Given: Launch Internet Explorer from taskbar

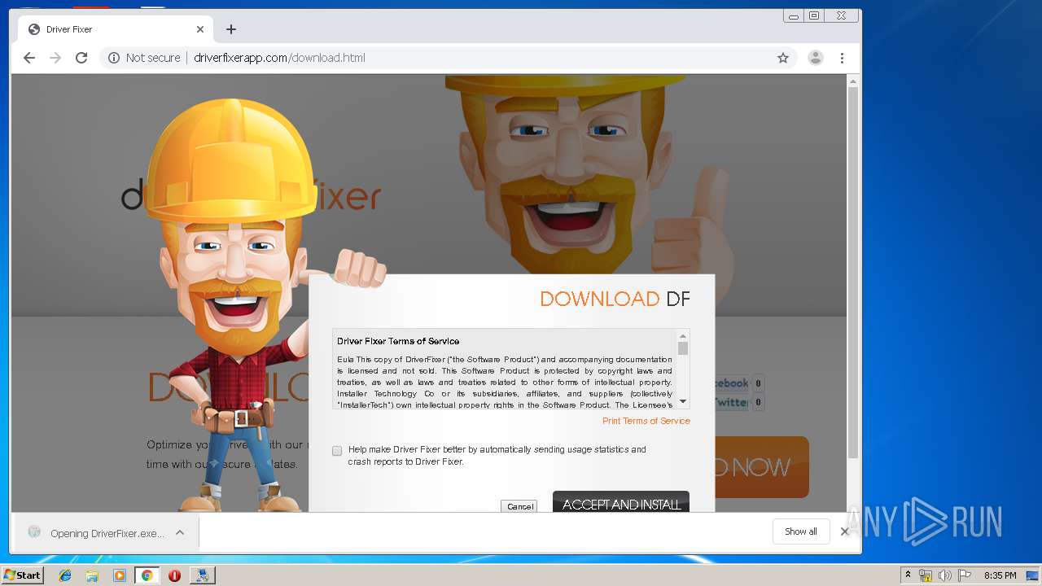Looking at the screenshot, I should (x=65, y=575).
